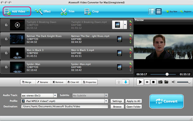Select Batman The Dark Knight Rises thumbnail
Viewport: 193px width, 121px height.
point(17,39)
